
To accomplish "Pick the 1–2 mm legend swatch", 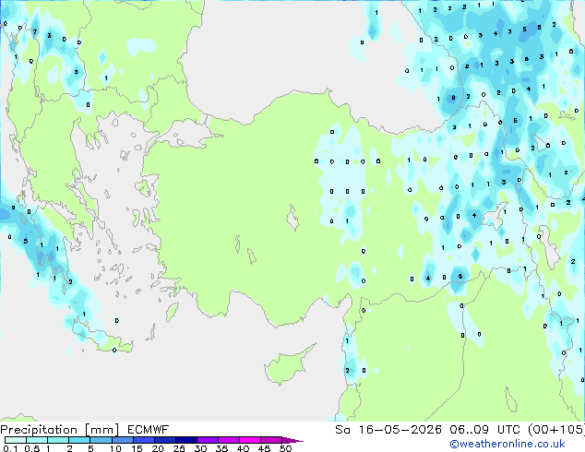I will [x=58, y=440].
